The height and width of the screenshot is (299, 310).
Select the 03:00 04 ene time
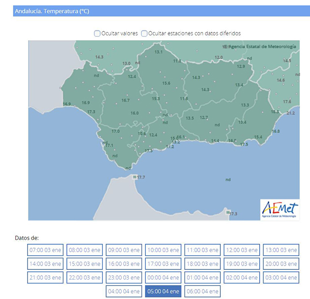click(281, 277)
